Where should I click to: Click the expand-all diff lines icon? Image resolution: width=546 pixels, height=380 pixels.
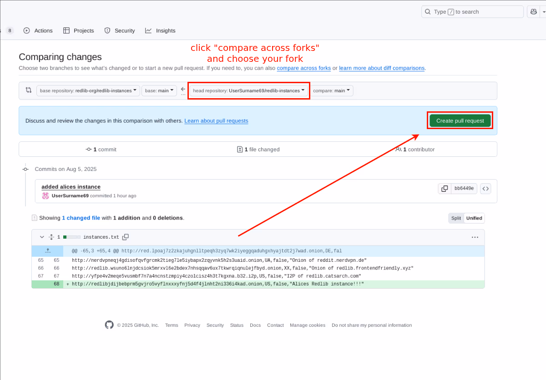(x=51, y=237)
